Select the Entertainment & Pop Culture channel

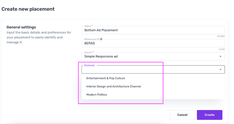tap(105, 78)
